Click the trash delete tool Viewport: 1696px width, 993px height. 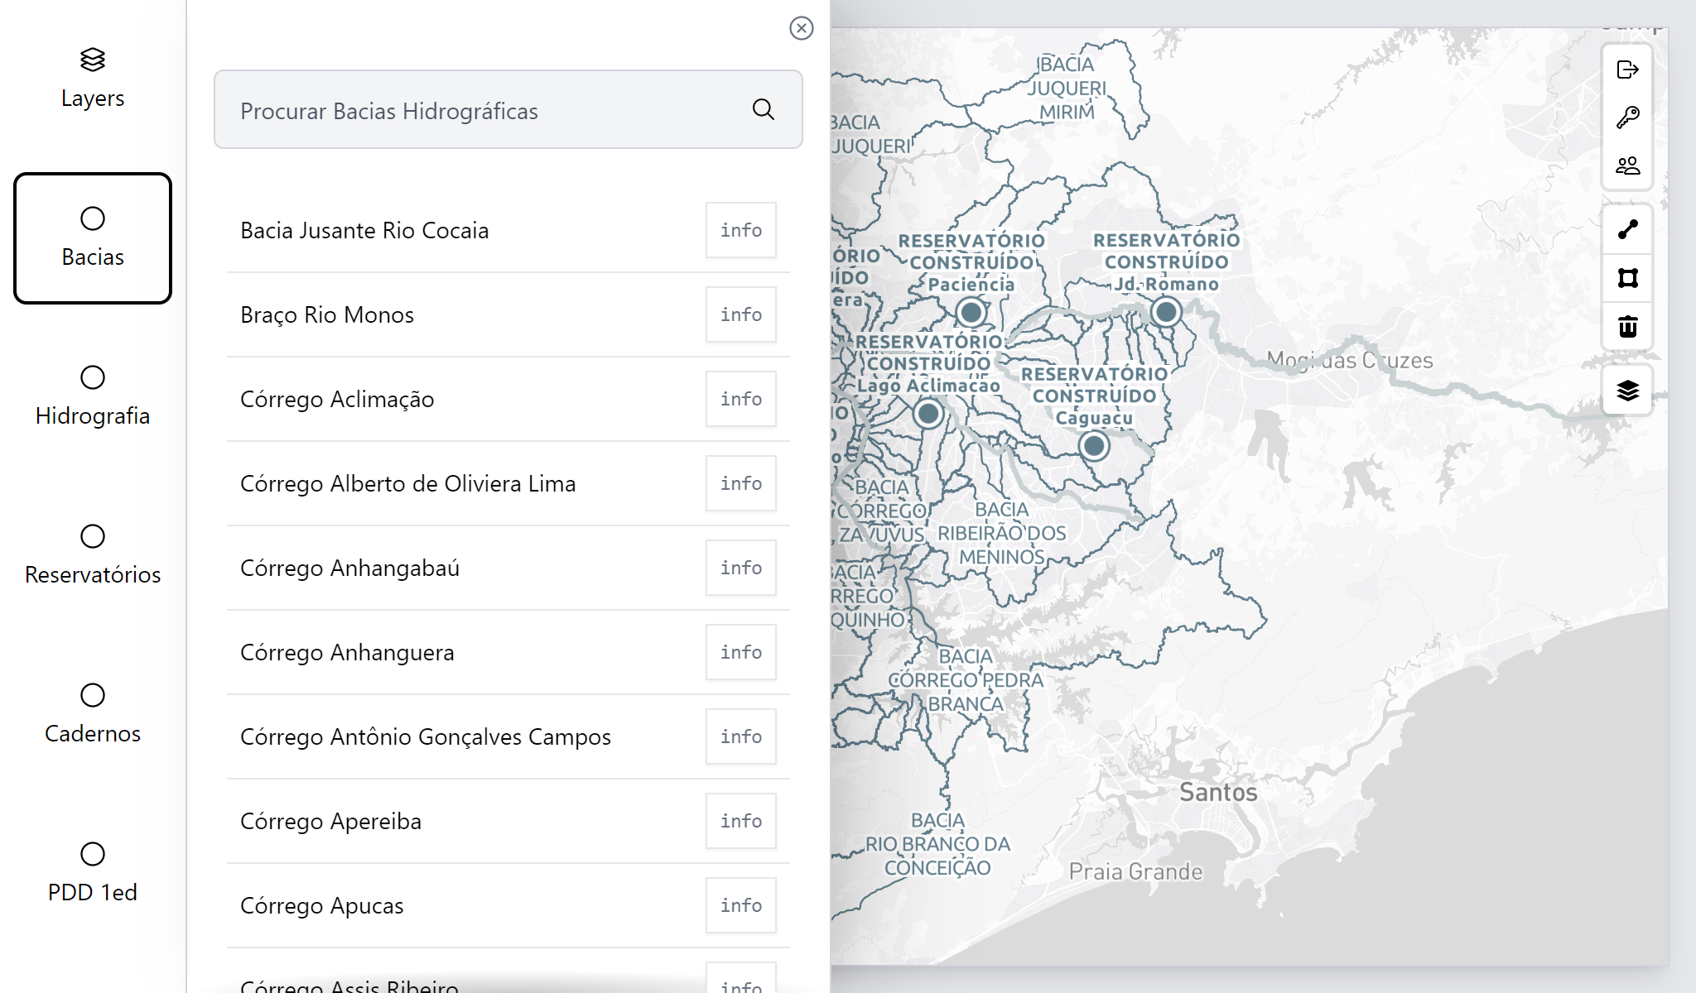pyautogui.click(x=1627, y=327)
